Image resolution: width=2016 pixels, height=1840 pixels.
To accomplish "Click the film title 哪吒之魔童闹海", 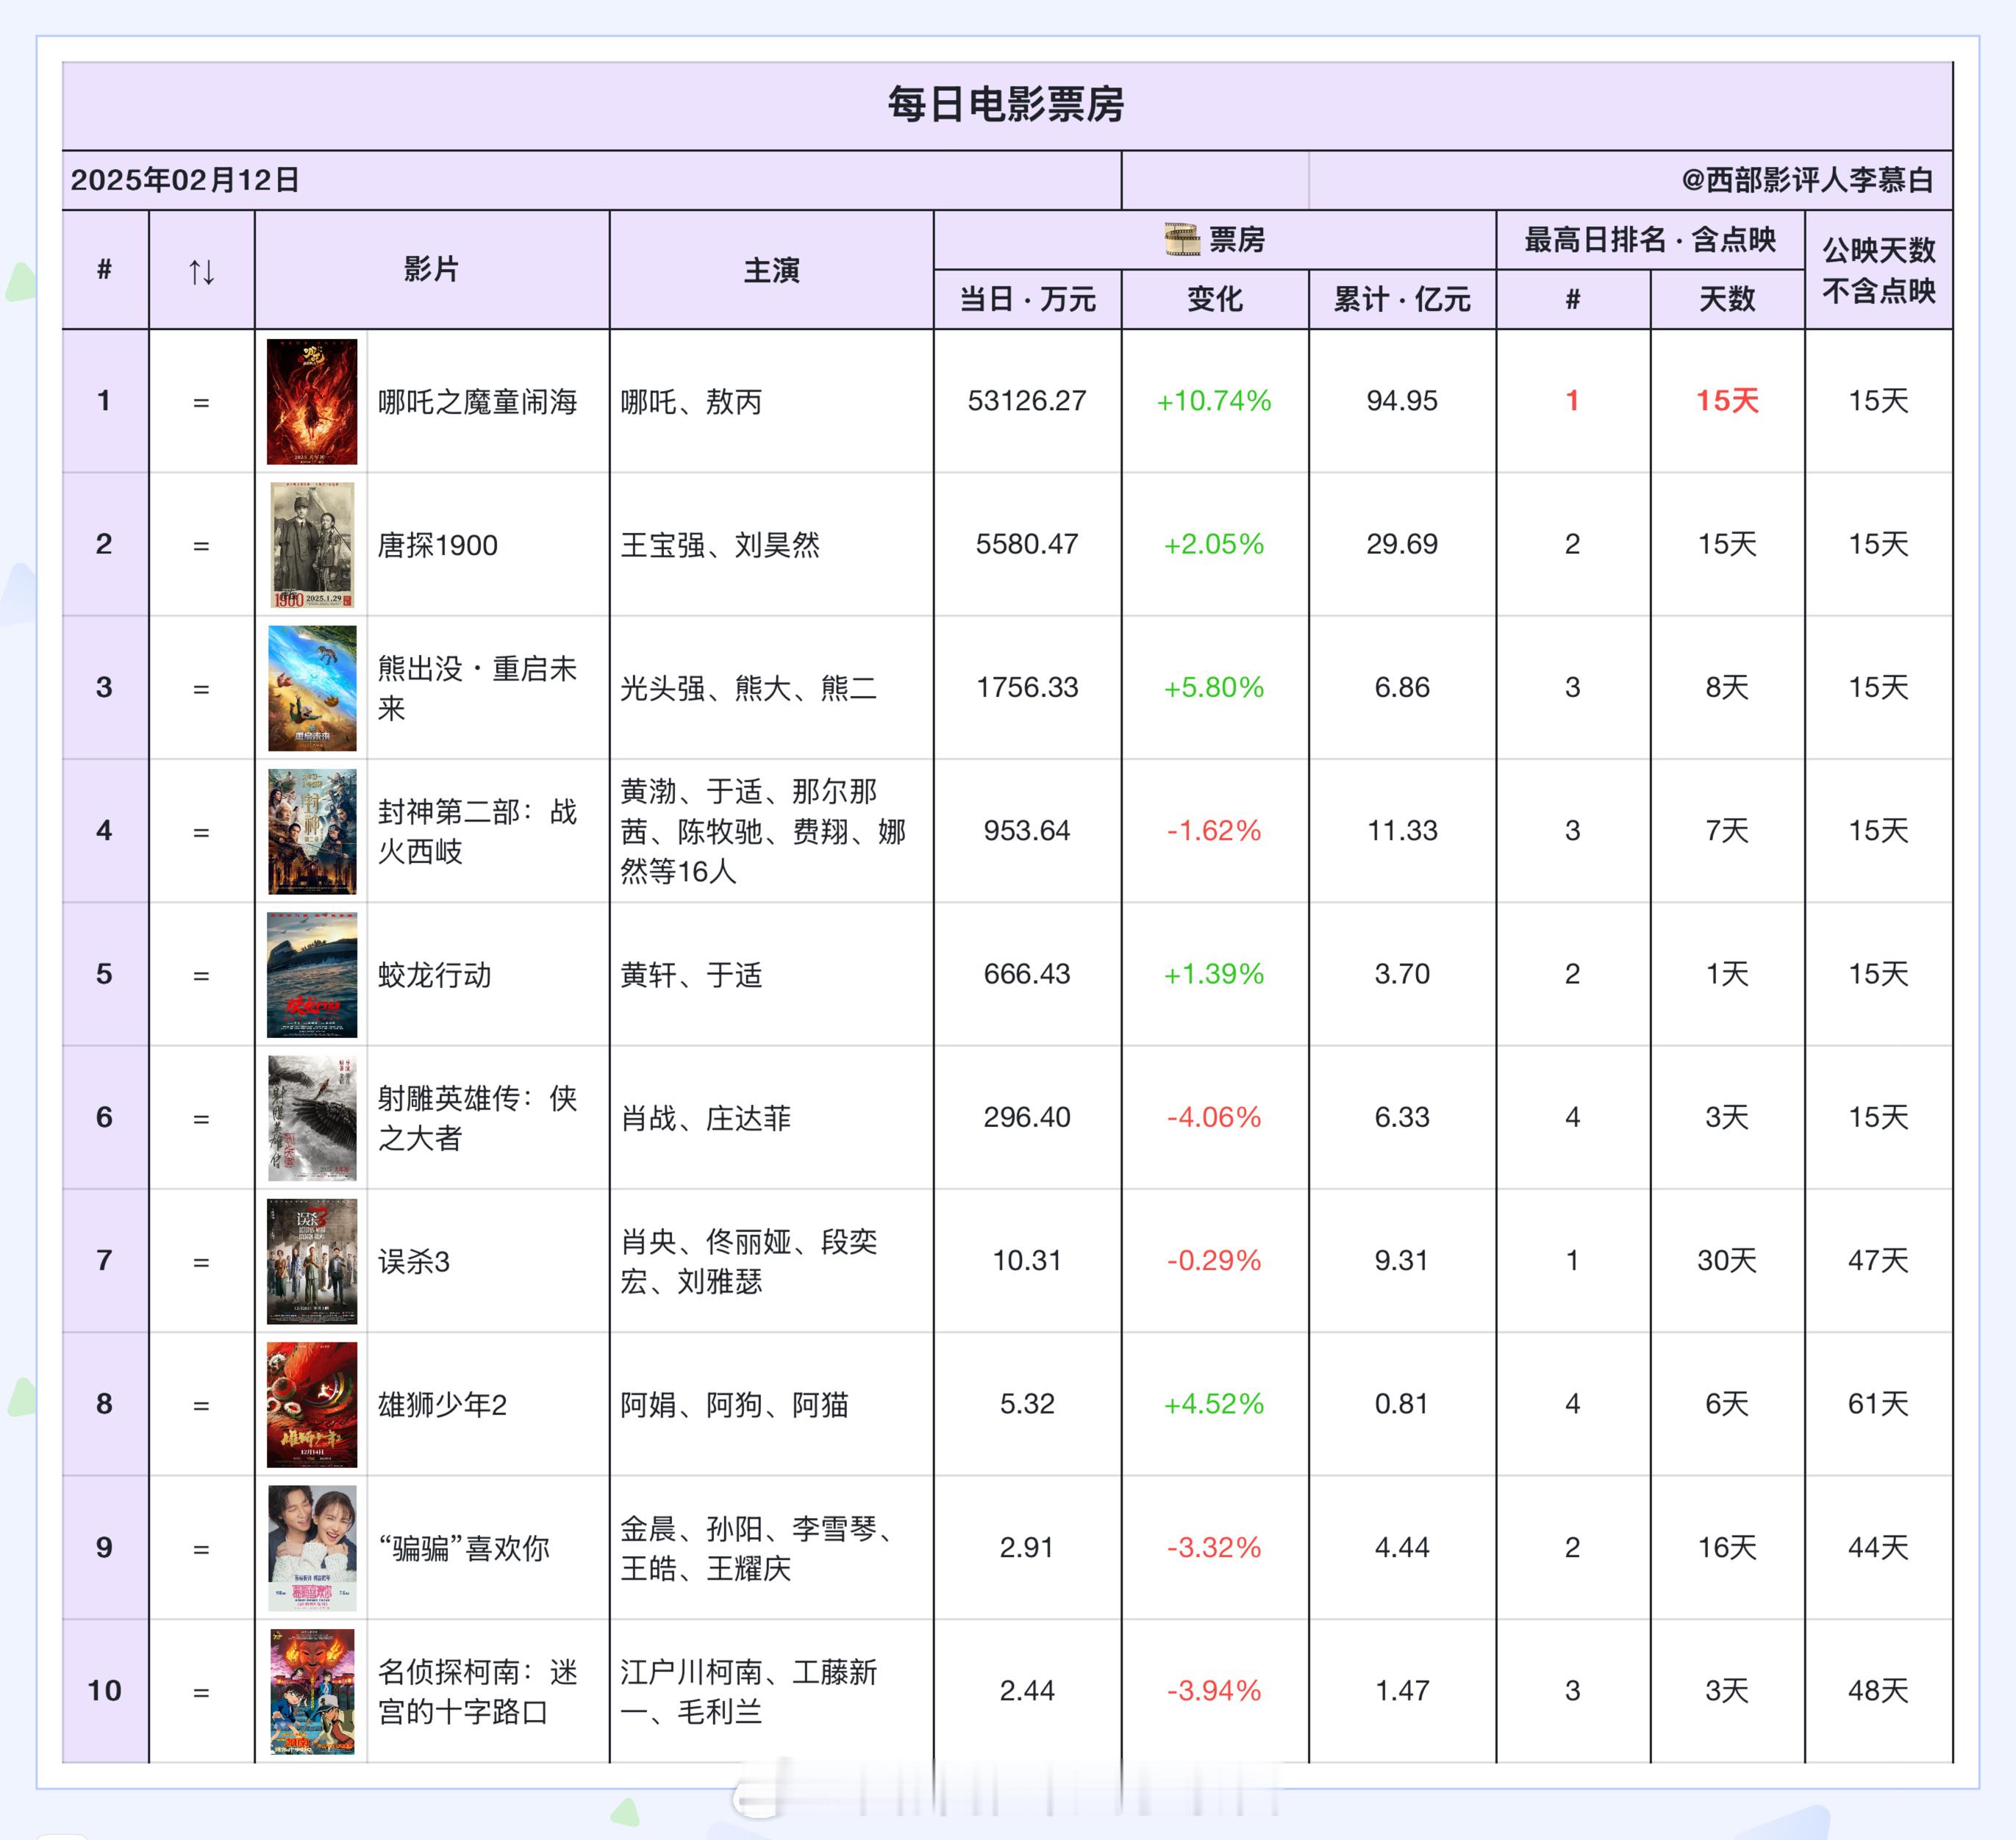I will pos(478,402).
